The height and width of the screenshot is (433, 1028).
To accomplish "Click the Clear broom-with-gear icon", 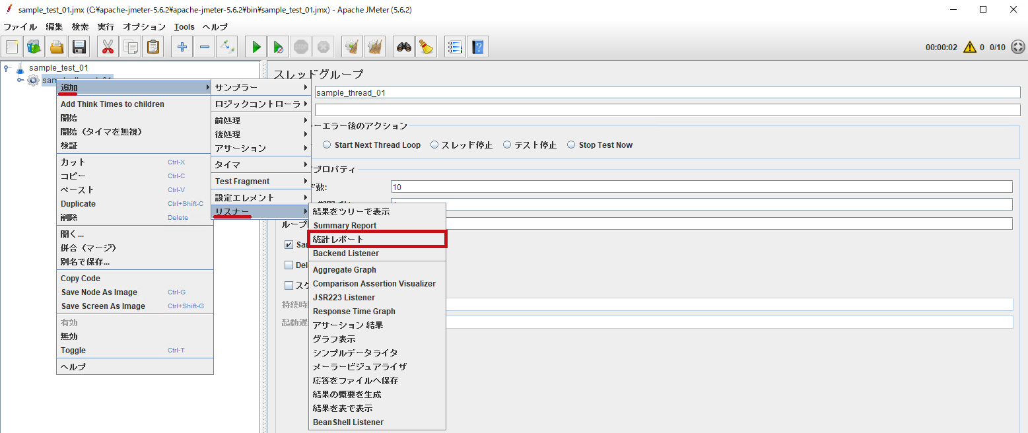I will pos(353,47).
